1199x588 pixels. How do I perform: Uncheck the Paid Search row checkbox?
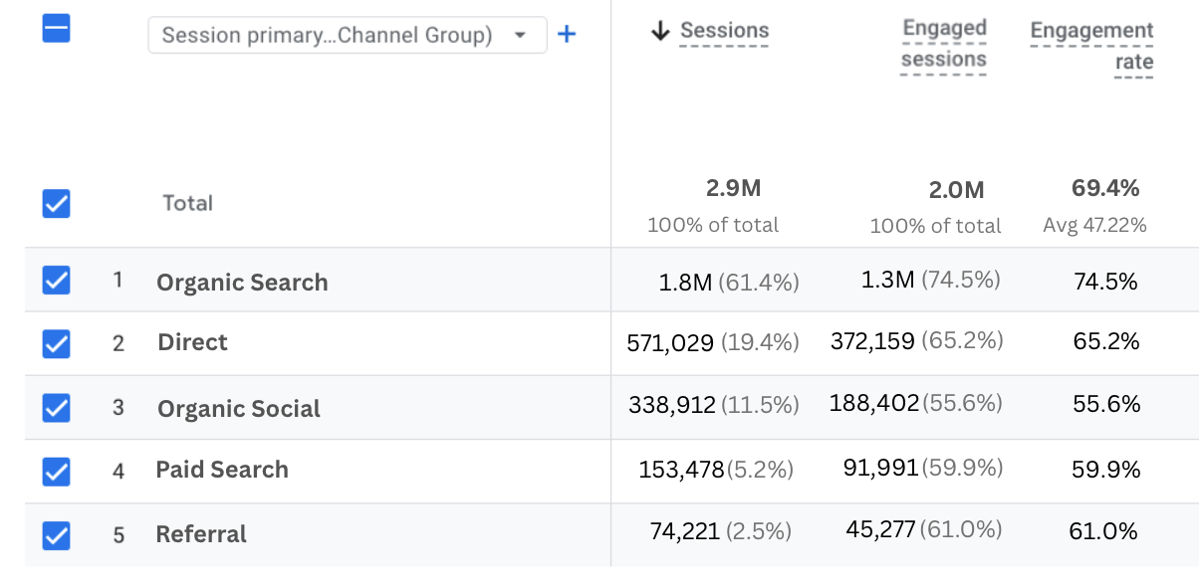(56, 471)
